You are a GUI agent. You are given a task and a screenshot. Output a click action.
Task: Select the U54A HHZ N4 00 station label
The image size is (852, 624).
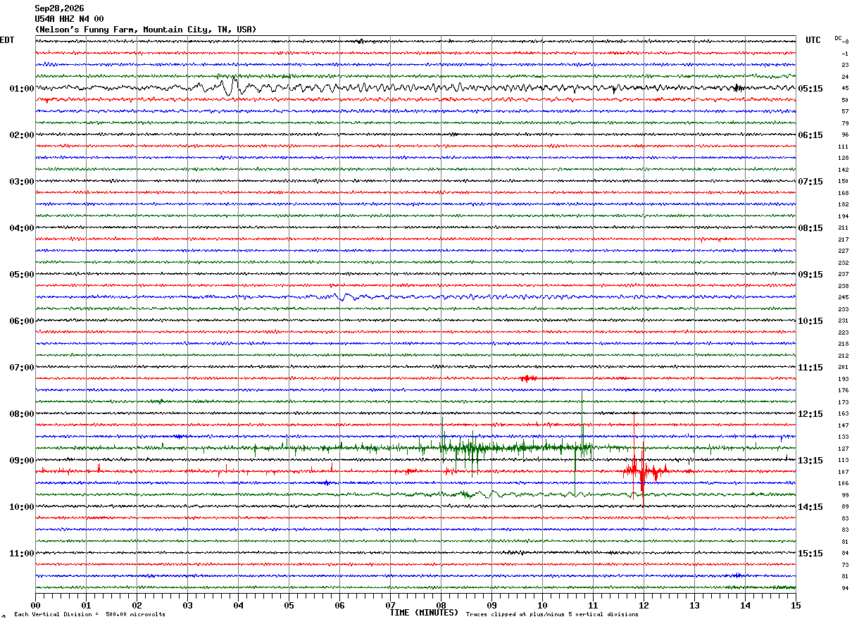[x=69, y=19]
